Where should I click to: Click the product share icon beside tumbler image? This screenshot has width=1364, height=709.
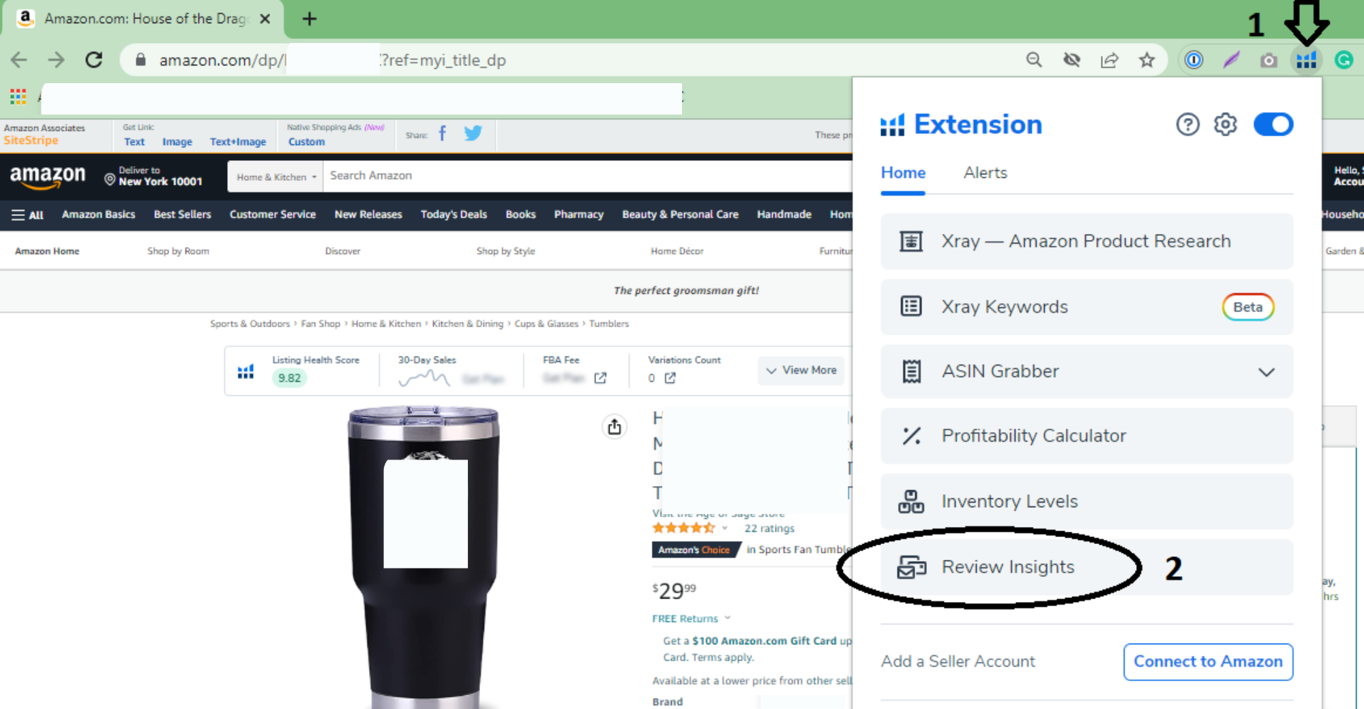[614, 427]
